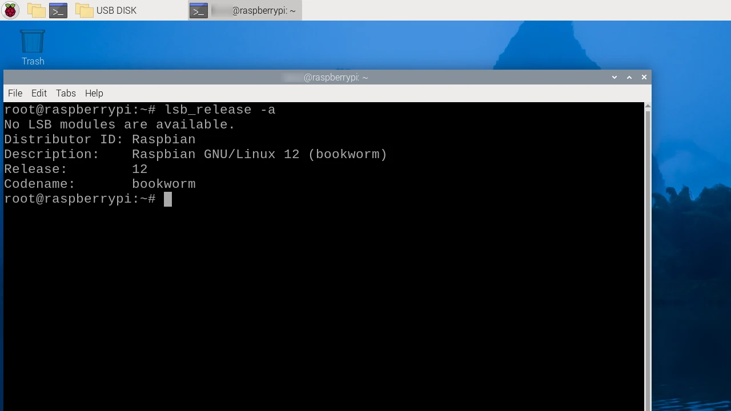This screenshot has width=731, height=411.
Task: Click the terminal scrollbar up arrow
Action: point(648,106)
